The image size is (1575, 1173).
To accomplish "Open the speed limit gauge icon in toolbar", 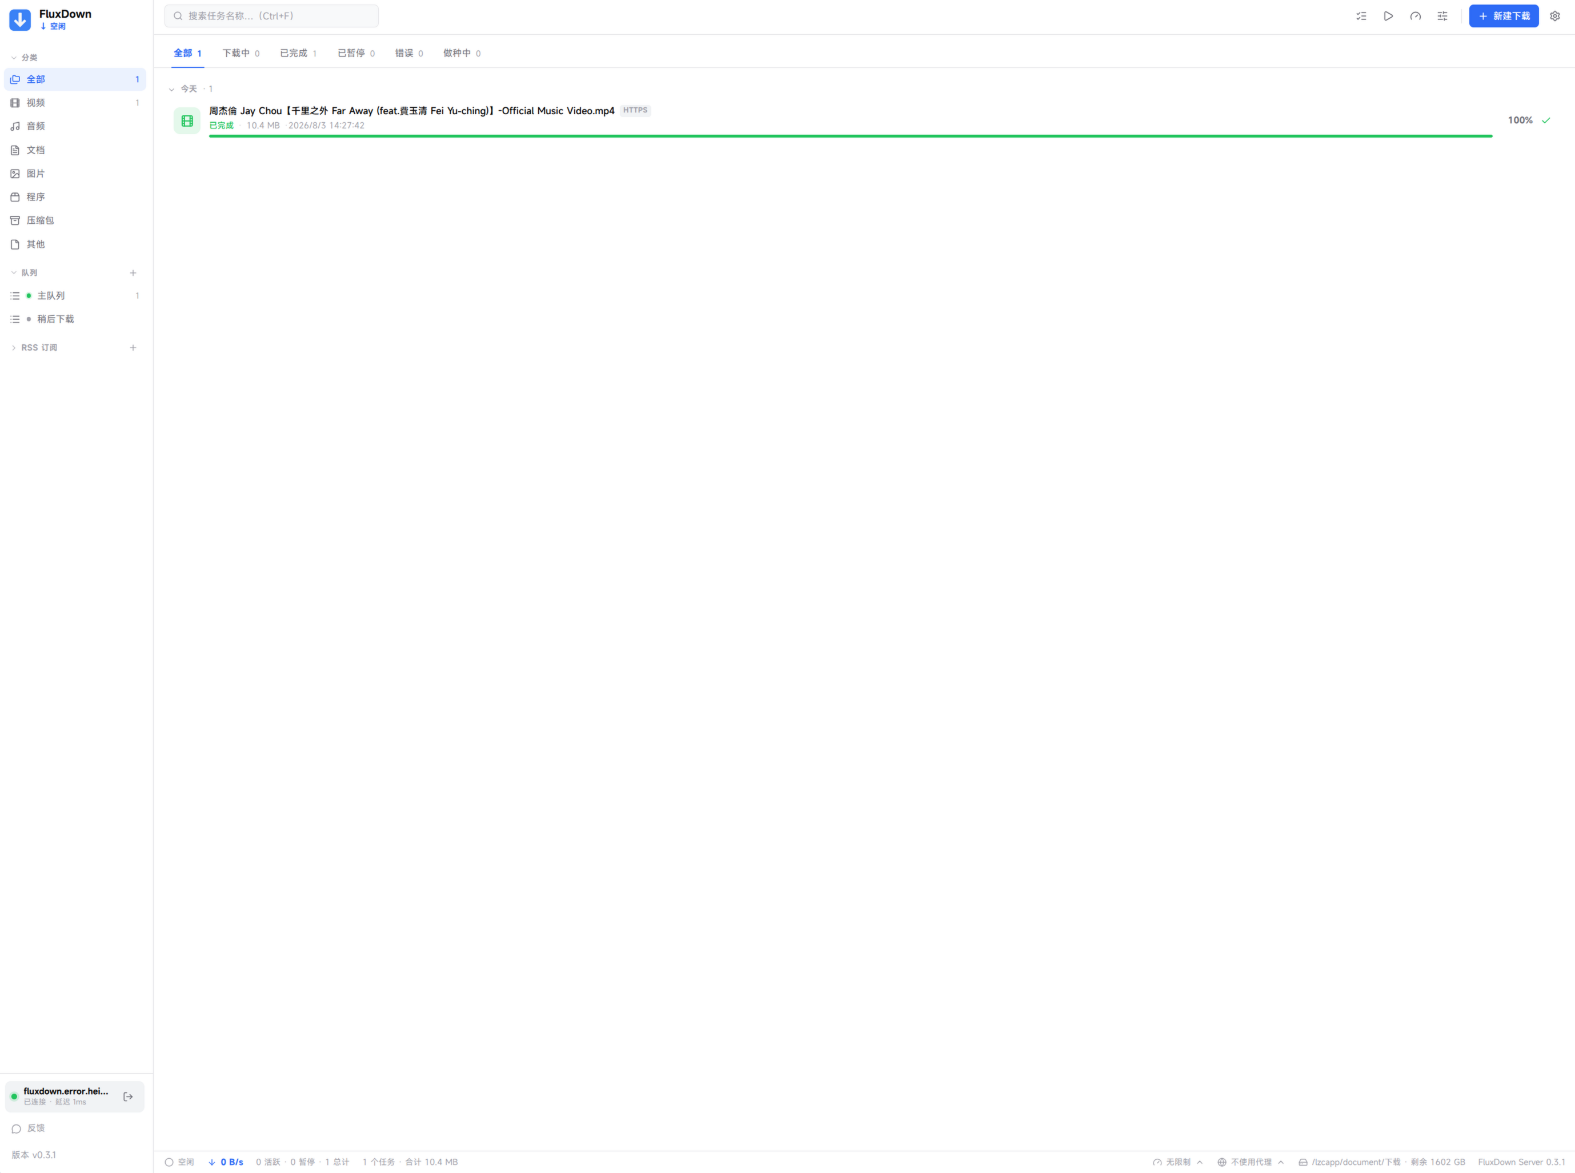I will click(1415, 15).
